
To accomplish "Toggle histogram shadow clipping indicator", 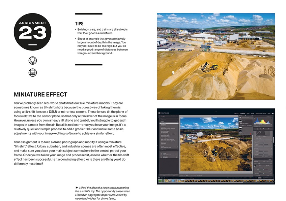I will click(254, 118).
